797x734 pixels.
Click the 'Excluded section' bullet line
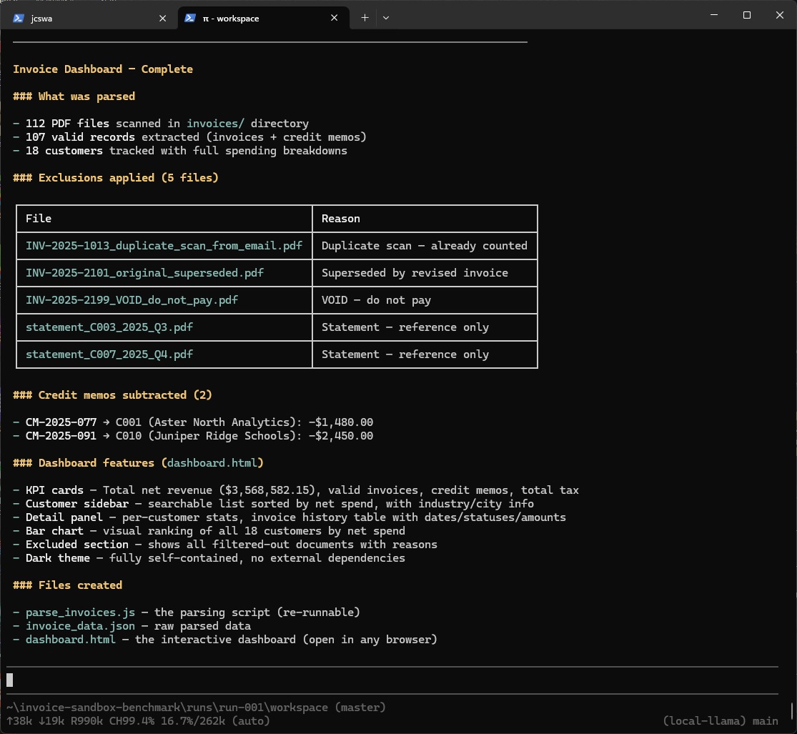point(225,545)
